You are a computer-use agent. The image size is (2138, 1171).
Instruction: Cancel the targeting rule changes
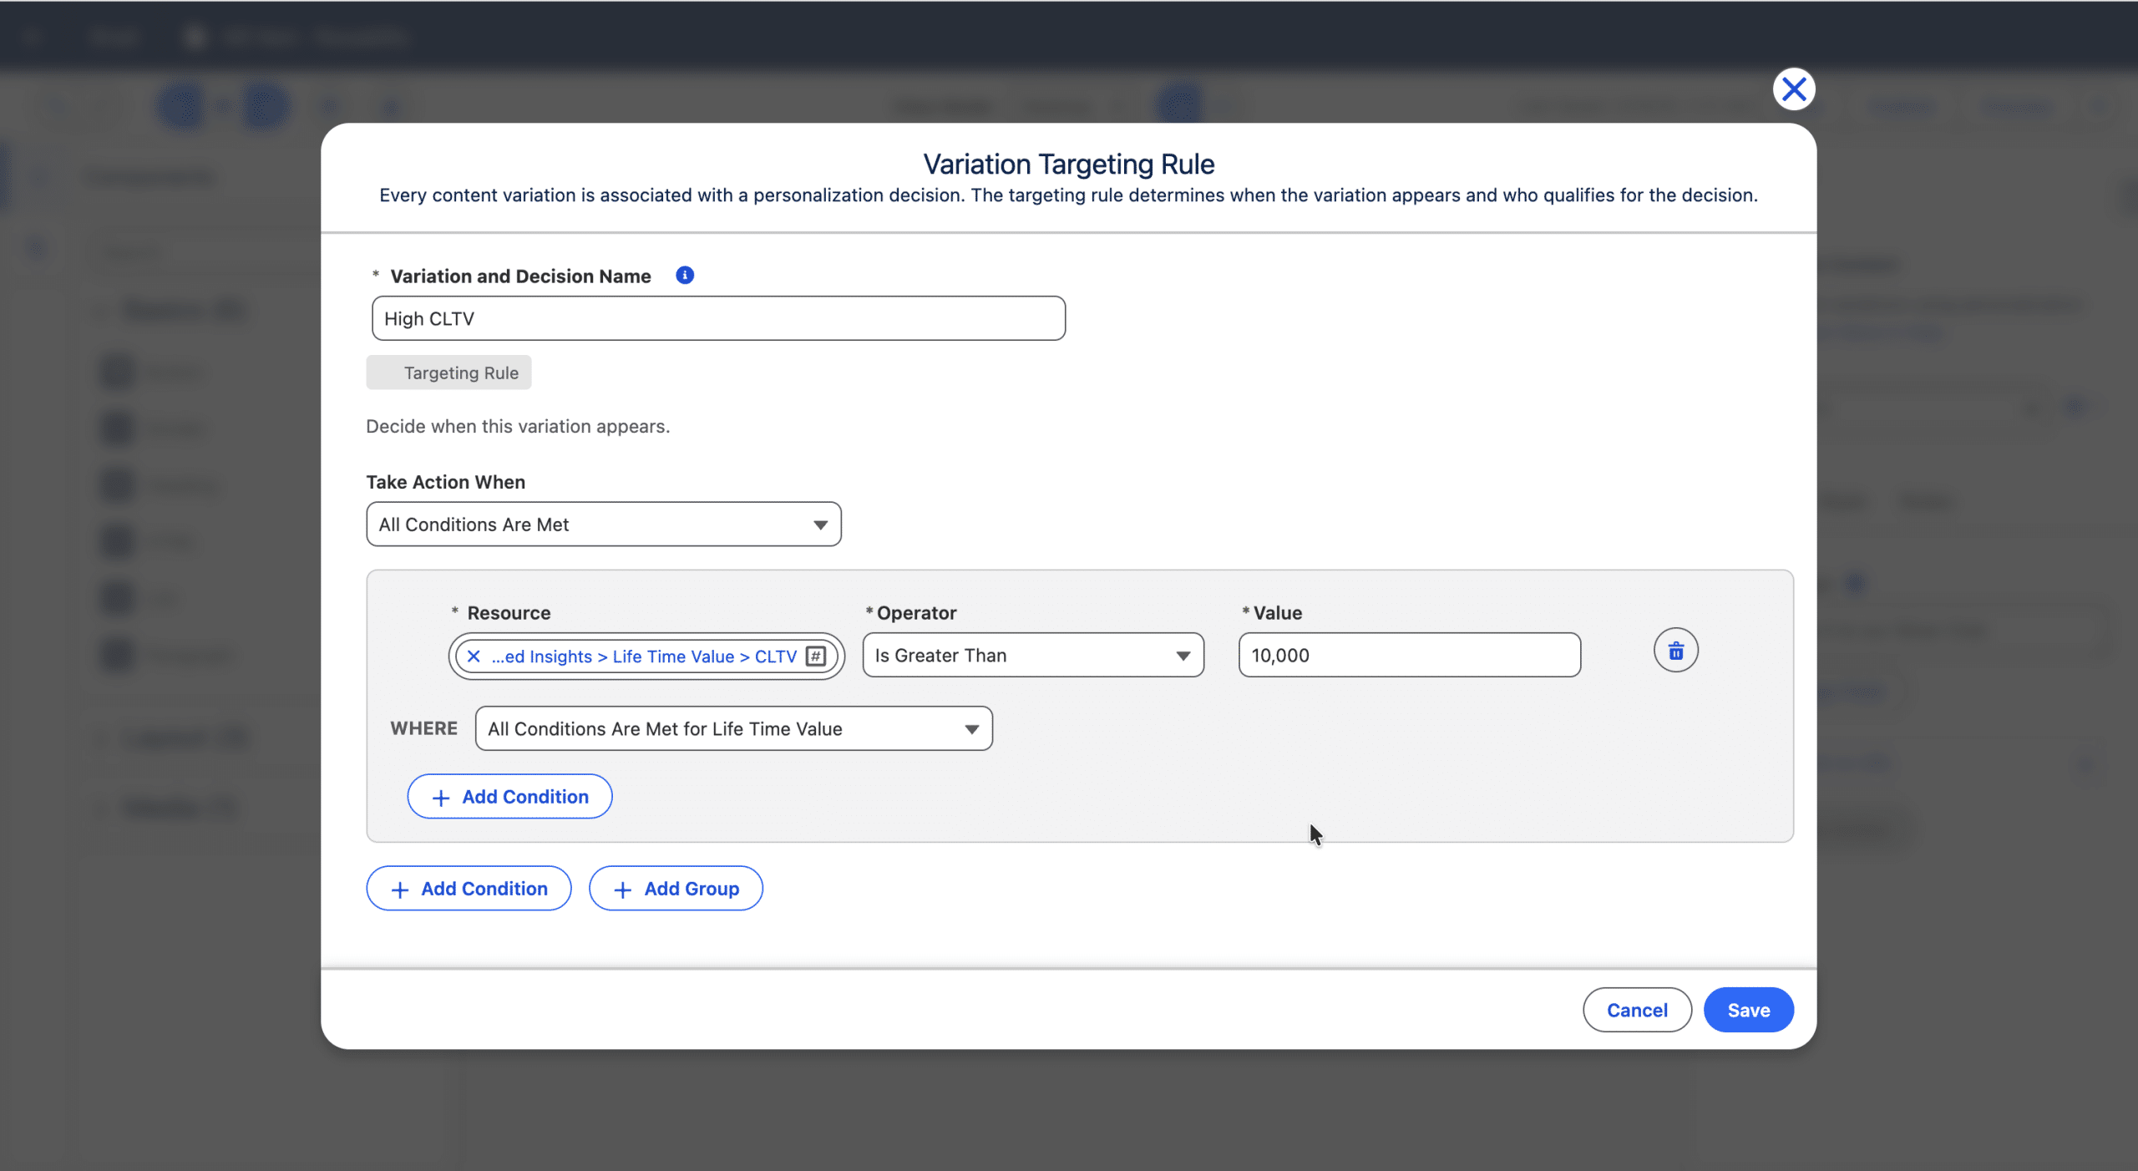click(x=1636, y=1010)
